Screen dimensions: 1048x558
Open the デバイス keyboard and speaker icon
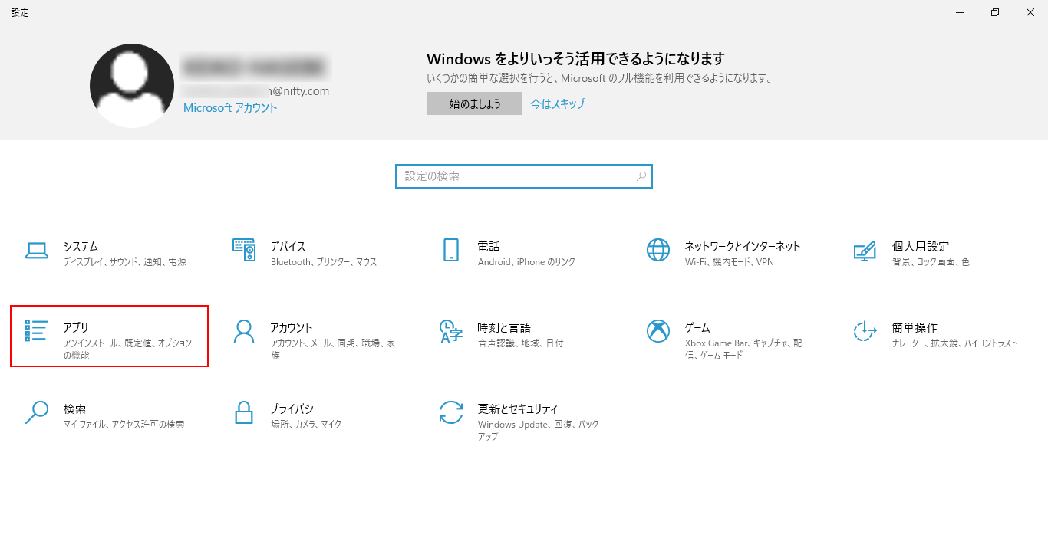click(244, 250)
